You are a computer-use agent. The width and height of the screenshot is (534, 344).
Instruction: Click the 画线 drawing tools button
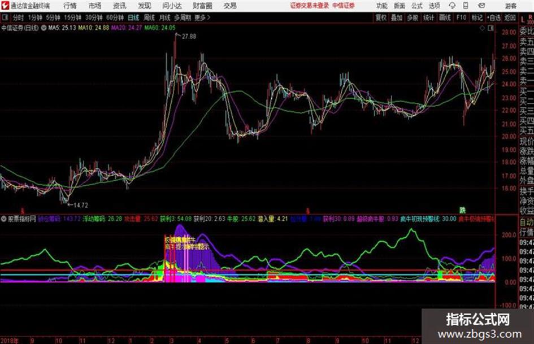(x=445, y=18)
